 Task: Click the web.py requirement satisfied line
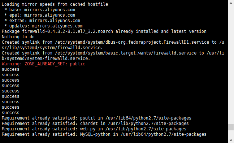(94, 129)
